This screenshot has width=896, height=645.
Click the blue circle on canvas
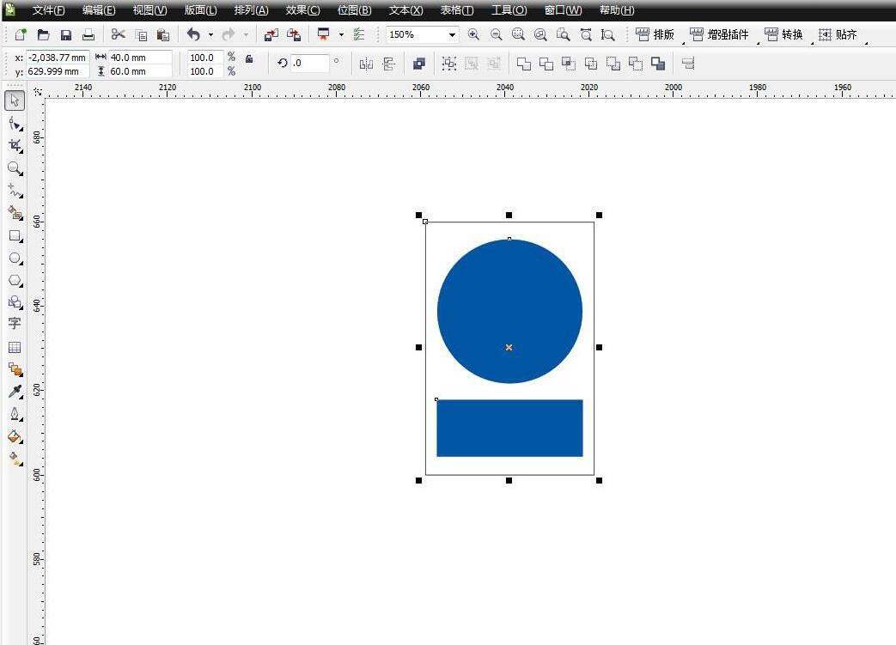[509, 292]
